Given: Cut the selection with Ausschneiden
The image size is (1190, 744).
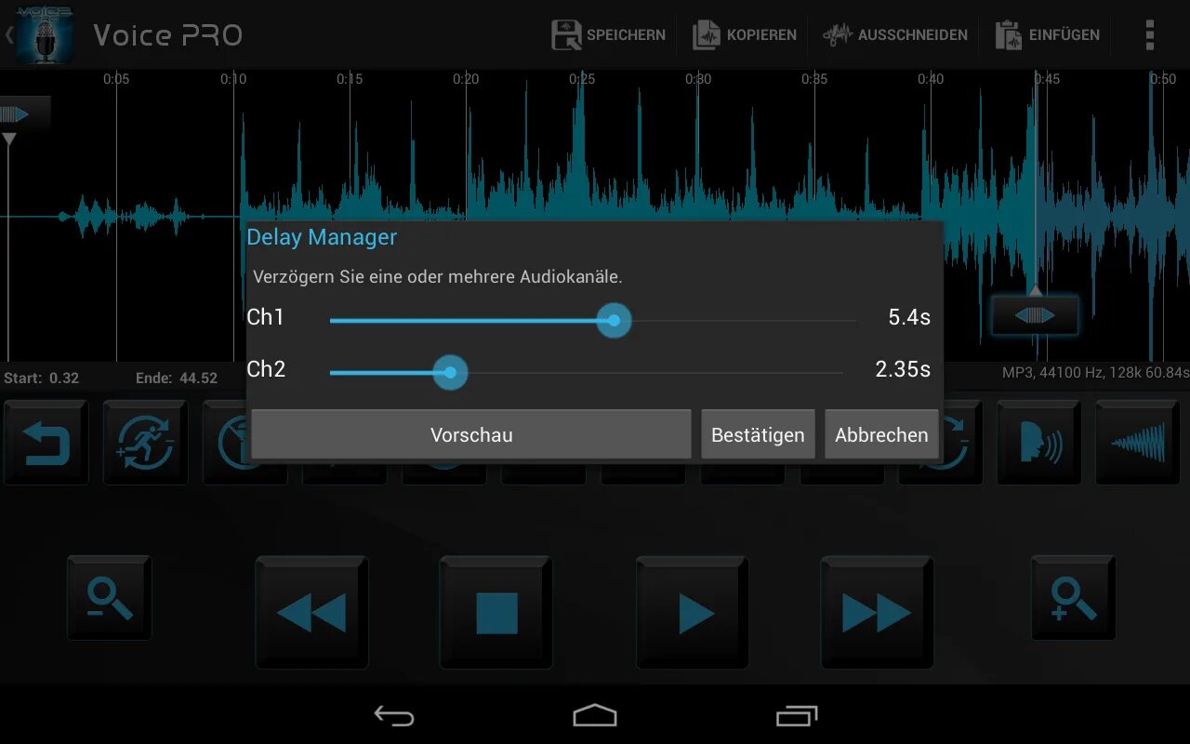Looking at the screenshot, I should point(896,35).
